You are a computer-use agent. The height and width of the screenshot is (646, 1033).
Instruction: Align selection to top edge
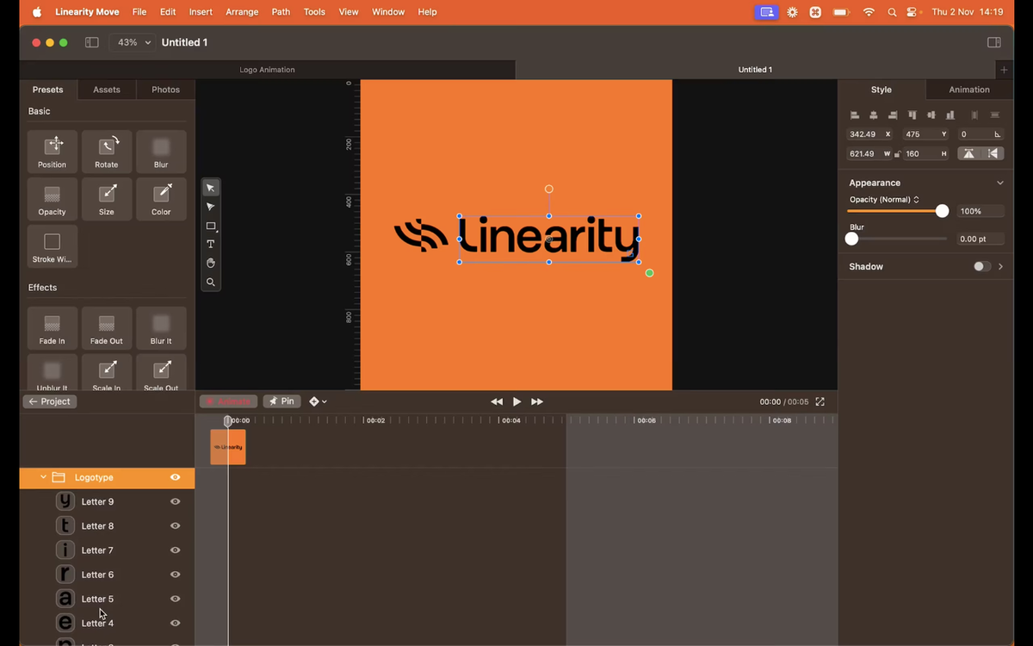pyautogui.click(x=912, y=115)
